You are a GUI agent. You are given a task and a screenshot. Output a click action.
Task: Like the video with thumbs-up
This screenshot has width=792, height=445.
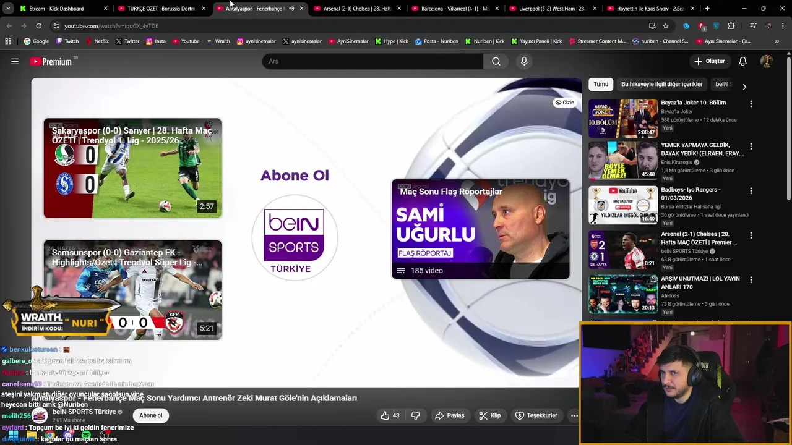[x=390, y=415]
